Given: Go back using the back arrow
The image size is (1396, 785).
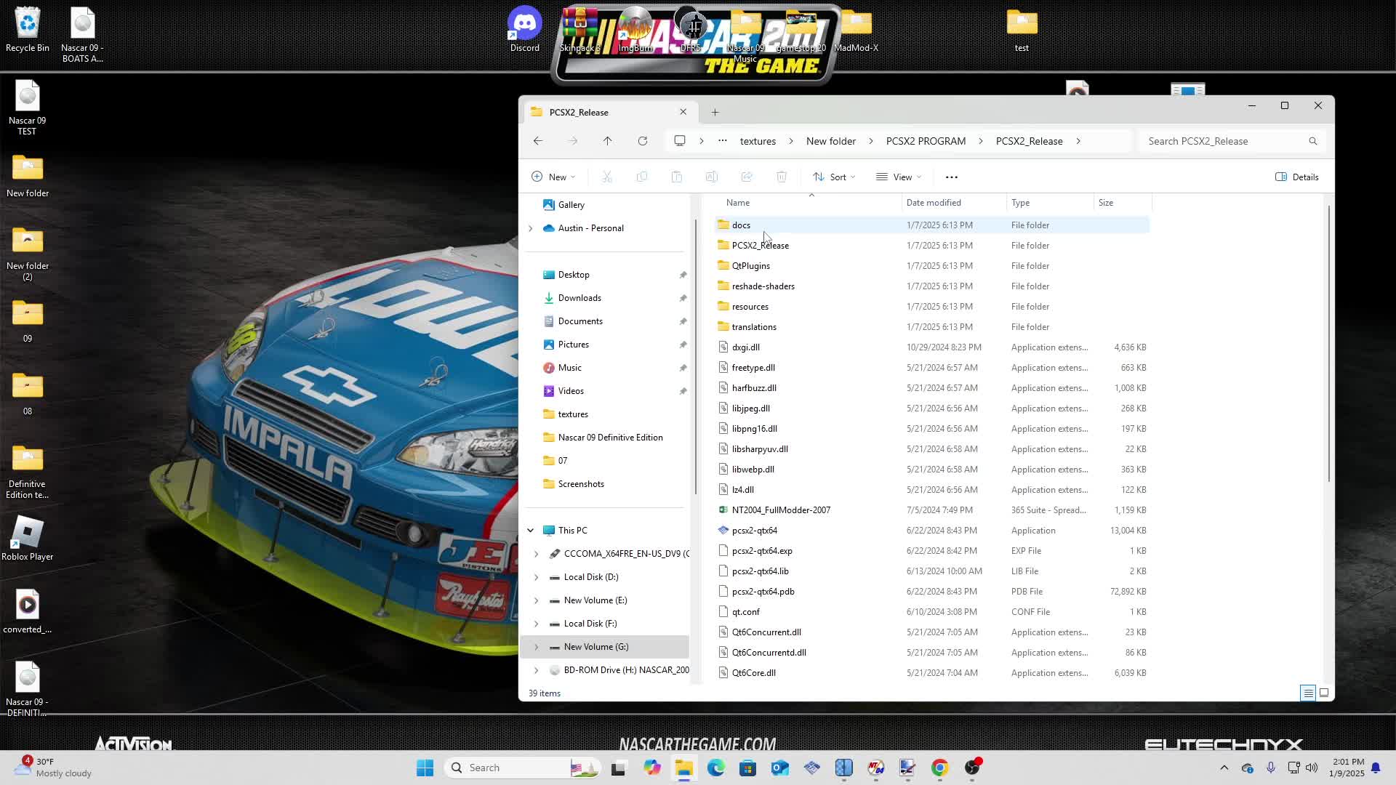Looking at the screenshot, I should click(538, 141).
